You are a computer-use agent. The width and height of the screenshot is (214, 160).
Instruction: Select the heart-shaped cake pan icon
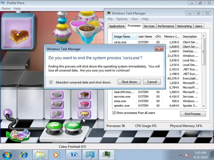57,114
